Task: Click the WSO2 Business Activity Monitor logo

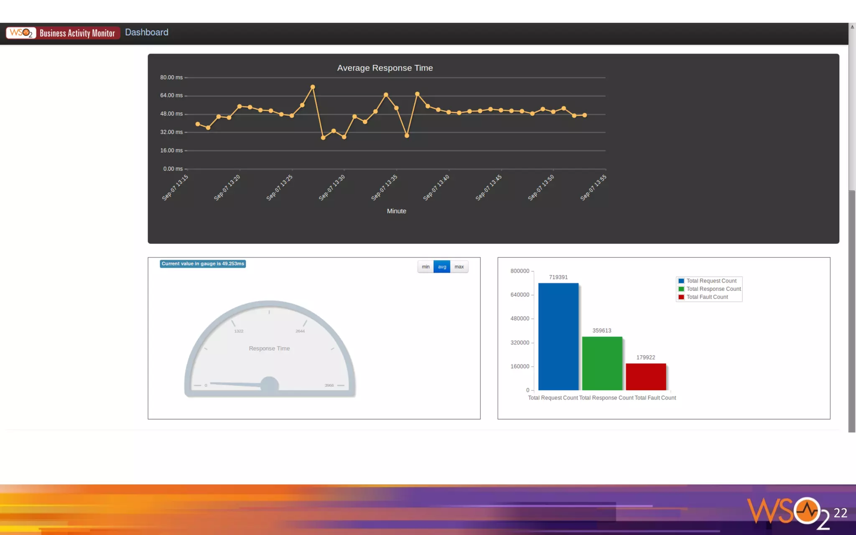Action: click(63, 33)
